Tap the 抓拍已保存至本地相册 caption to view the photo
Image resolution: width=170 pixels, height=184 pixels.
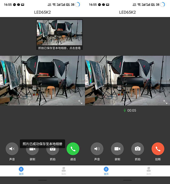click(59, 48)
